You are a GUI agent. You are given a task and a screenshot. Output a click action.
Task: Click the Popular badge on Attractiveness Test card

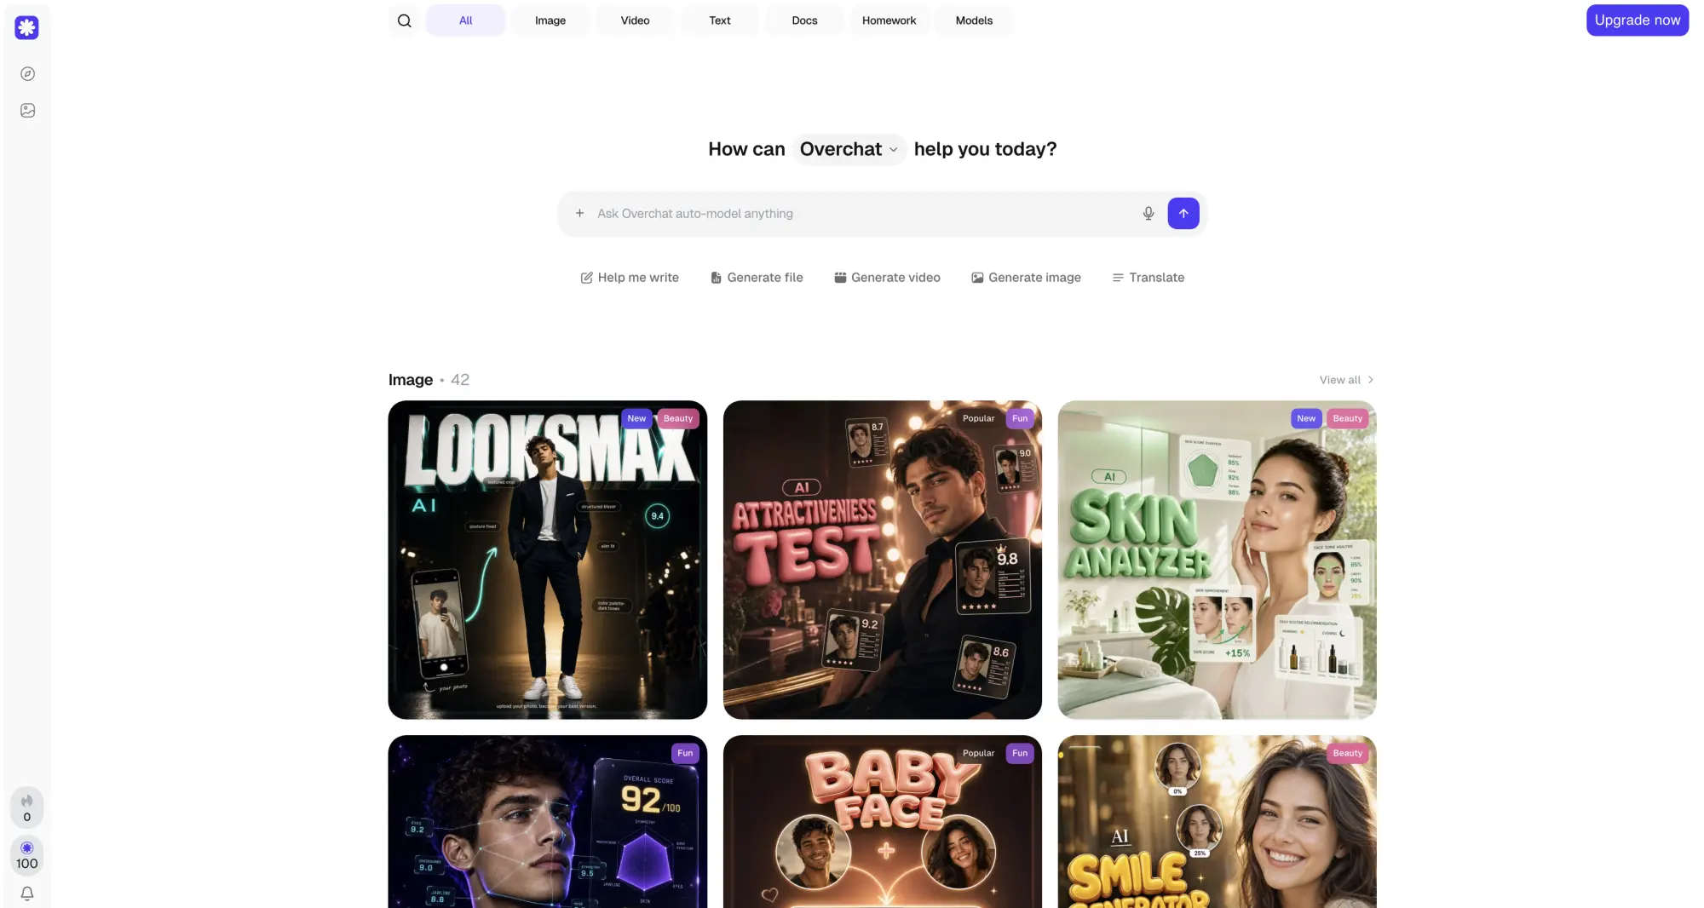pos(978,418)
